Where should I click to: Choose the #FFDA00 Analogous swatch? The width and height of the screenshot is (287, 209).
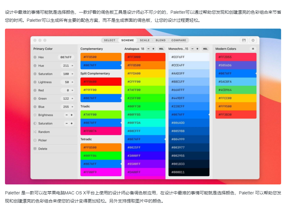coord(145,73)
